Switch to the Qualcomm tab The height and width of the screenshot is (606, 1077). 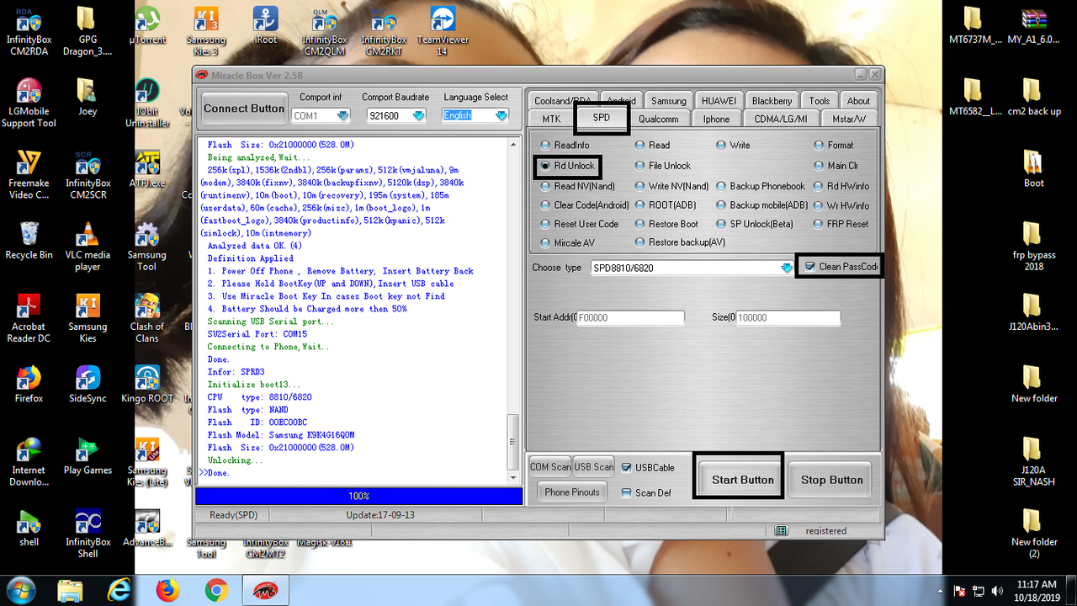click(x=658, y=119)
